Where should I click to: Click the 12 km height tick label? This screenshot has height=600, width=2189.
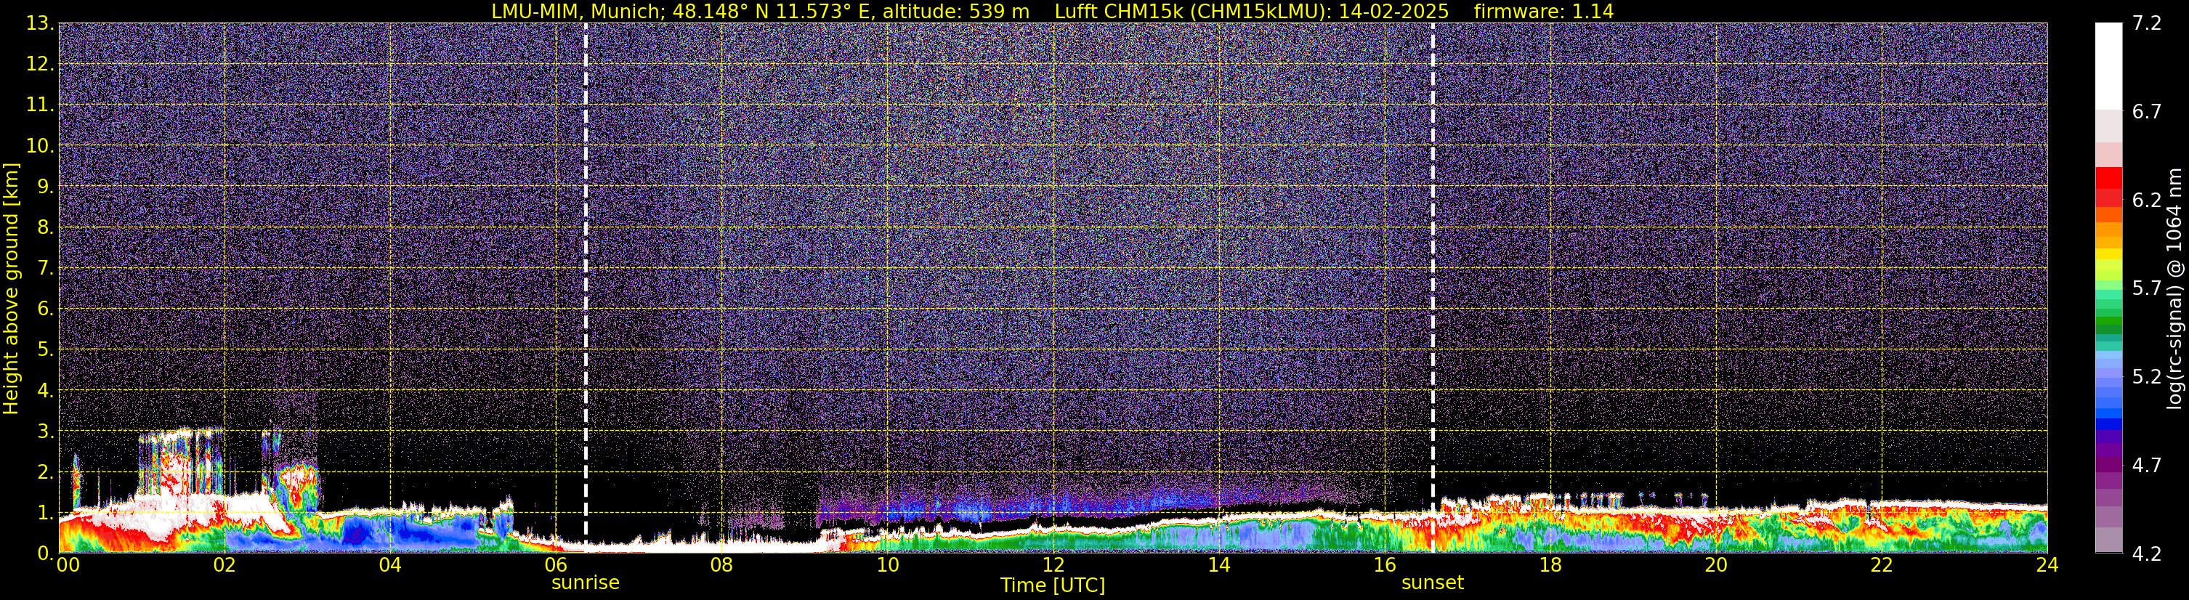point(39,65)
